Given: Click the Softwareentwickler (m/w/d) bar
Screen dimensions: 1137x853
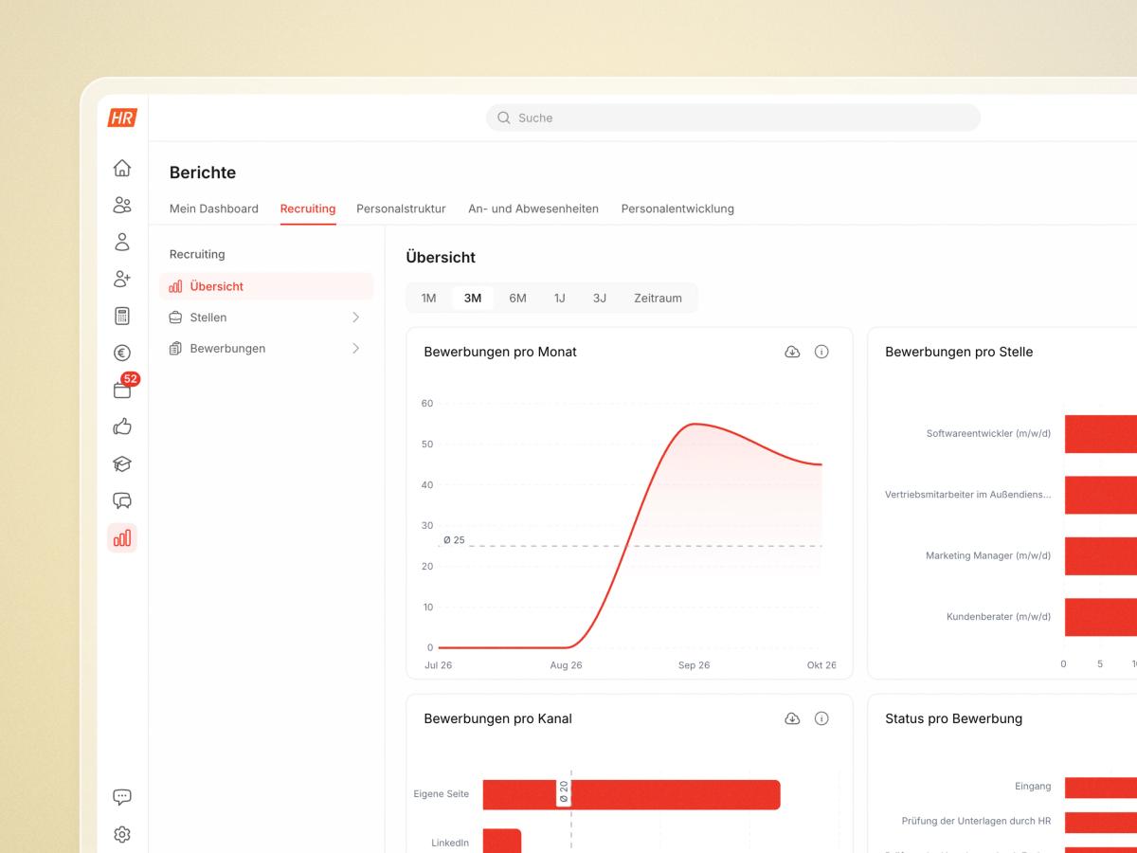Looking at the screenshot, I should tap(1100, 434).
